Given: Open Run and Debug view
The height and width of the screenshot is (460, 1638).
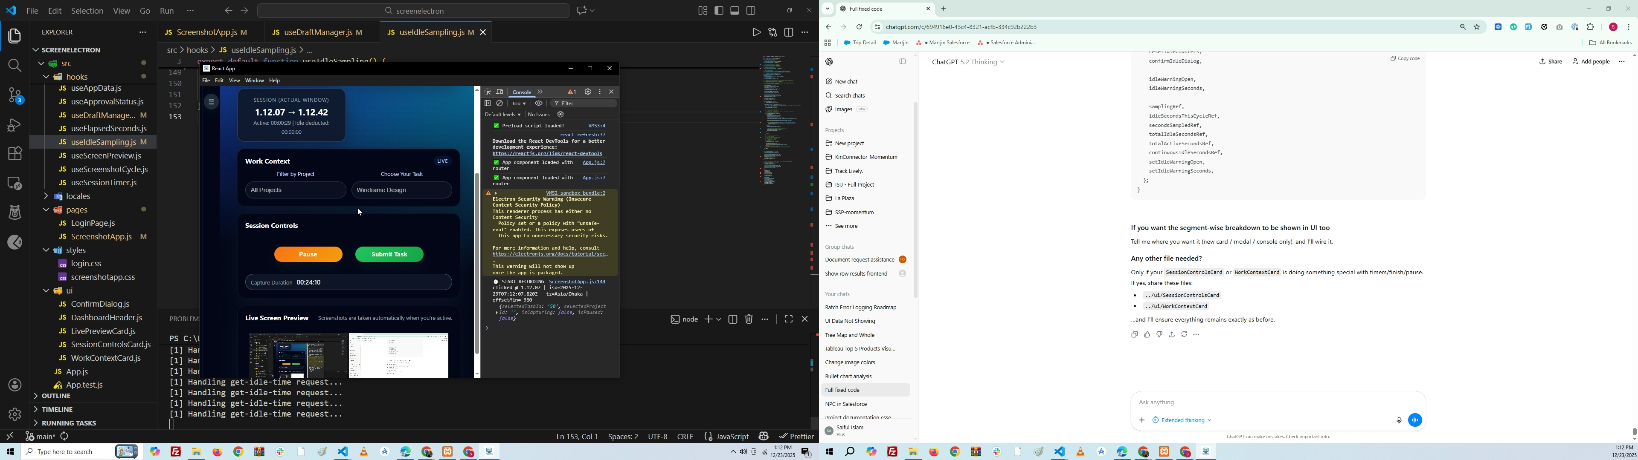Looking at the screenshot, I should tap(15, 124).
